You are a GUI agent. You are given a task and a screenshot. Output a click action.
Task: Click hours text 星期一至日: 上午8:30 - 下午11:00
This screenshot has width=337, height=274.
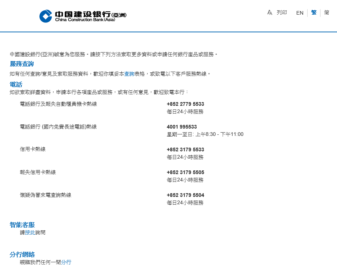tap(205, 134)
